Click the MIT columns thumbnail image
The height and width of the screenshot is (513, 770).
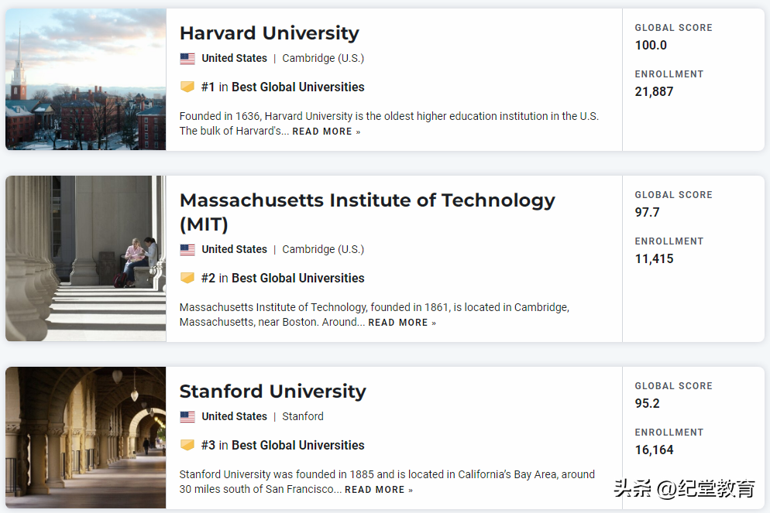click(86, 258)
